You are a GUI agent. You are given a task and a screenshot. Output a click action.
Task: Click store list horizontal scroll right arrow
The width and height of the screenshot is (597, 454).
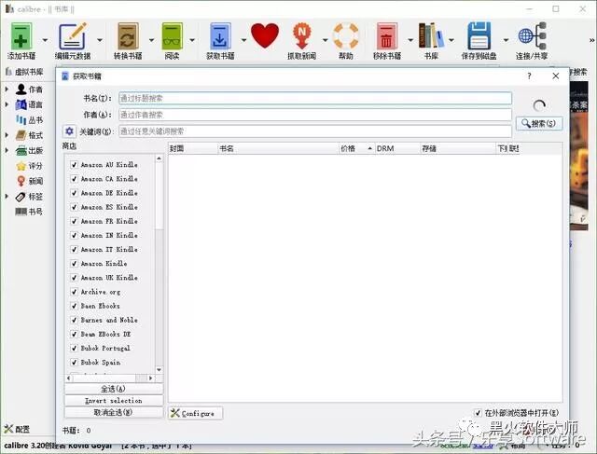[x=151, y=378]
